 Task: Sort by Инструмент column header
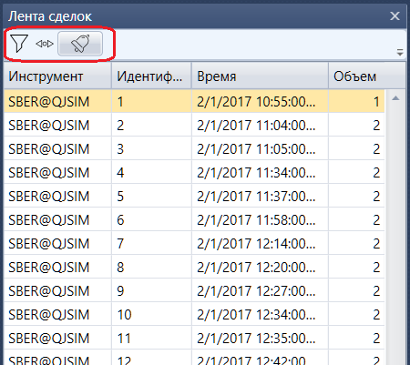pyautogui.click(x=57, y=76)
